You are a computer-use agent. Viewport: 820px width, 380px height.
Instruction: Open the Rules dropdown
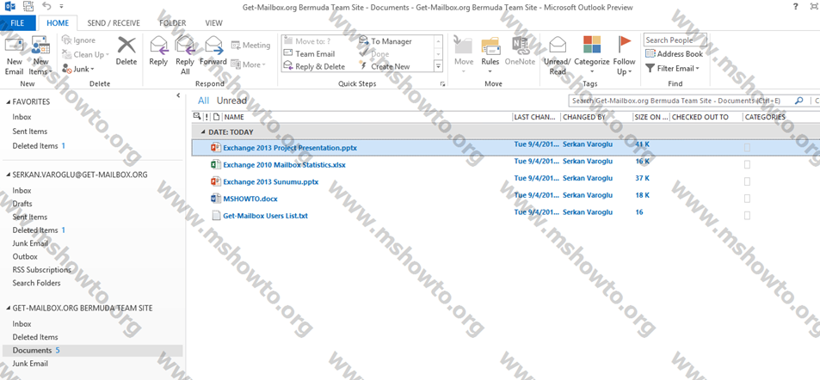tap(490, 55)
